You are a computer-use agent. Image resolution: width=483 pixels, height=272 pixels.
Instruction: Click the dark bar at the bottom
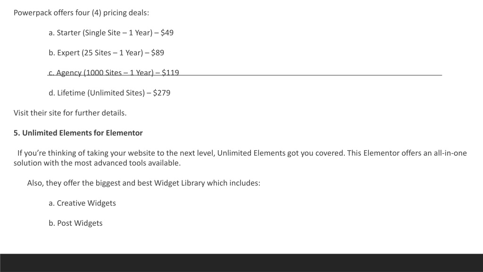tap(241, 263)
